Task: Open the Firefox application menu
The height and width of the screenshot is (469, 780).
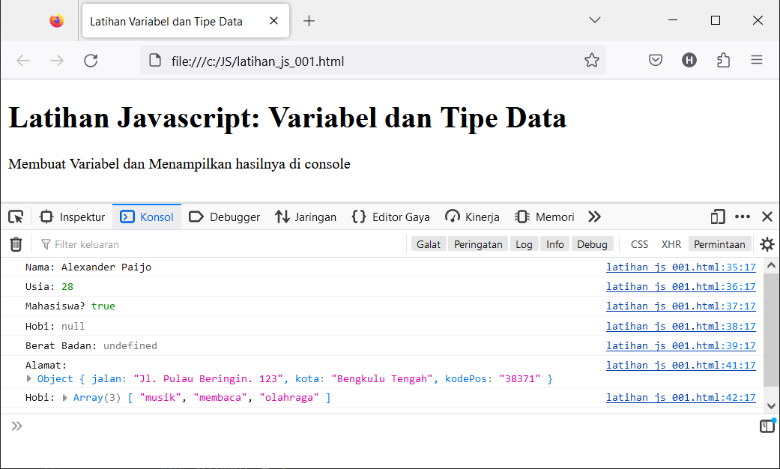Action: coord(757,61)
